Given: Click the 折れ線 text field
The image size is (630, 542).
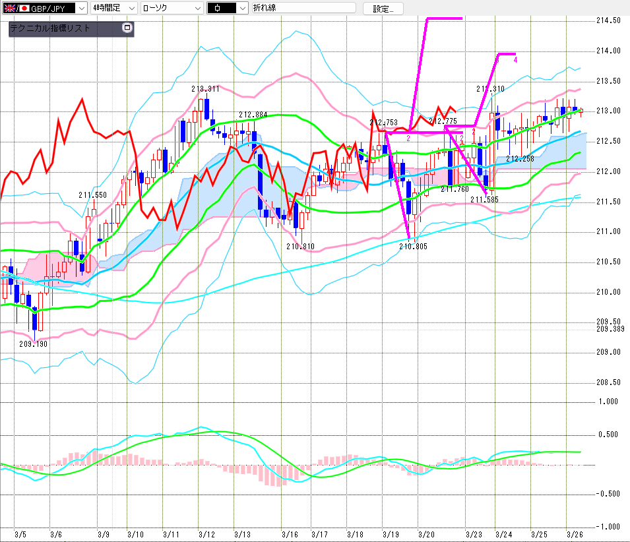Looking at the screenshot, I should click(303, 8).
